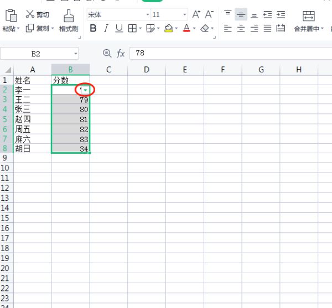Center text horizontally

(x=241, y=28)
